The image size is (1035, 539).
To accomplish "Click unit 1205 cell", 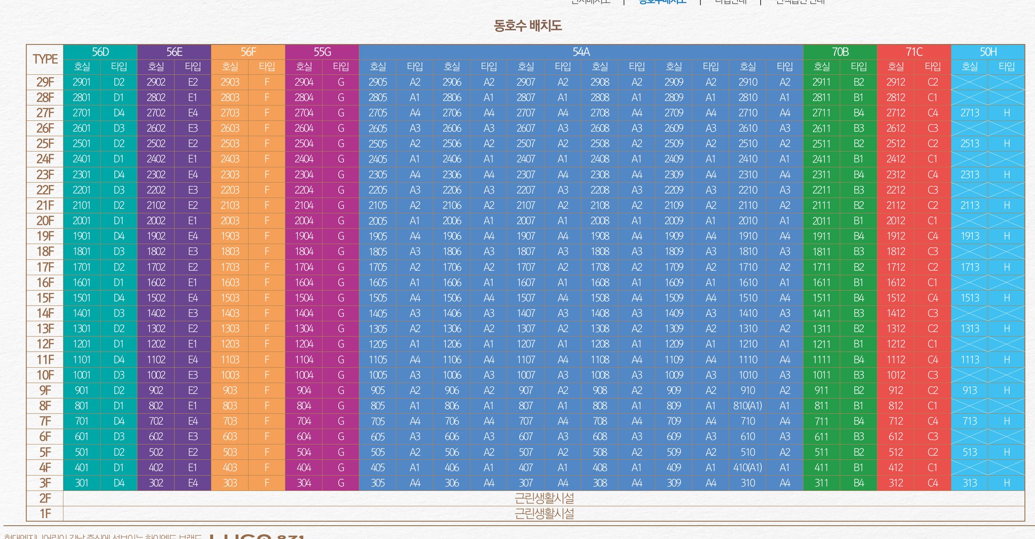I will [x=378, y=344].
